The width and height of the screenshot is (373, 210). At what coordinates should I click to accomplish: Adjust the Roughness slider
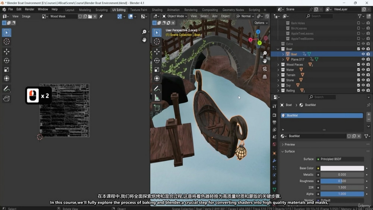[x=342, y=181]
